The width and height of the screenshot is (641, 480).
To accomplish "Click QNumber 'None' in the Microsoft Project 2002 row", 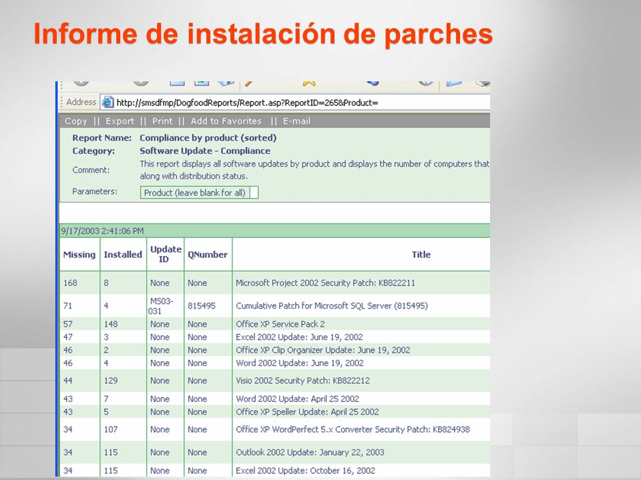I will pyautogui.click(x=198, y=283).
